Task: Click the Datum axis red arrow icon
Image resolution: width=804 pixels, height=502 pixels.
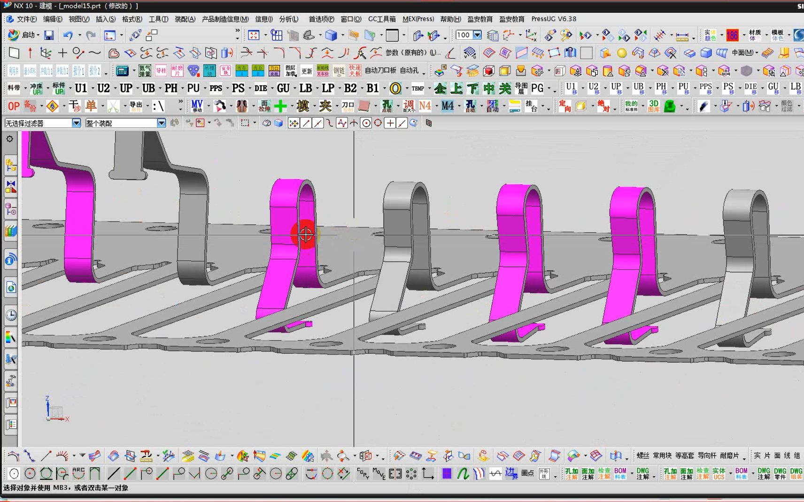Action: pos(30,53)
